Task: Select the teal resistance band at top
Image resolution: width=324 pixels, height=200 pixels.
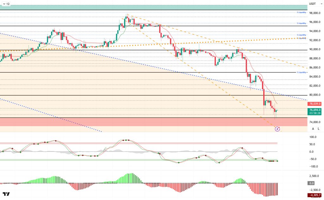Action: [x=152, y=7]
